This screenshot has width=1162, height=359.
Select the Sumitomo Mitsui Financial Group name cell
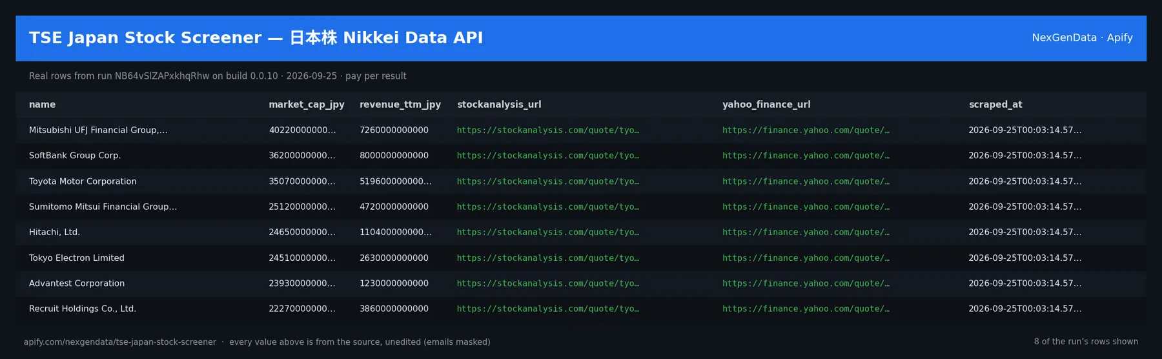point(103,207)
